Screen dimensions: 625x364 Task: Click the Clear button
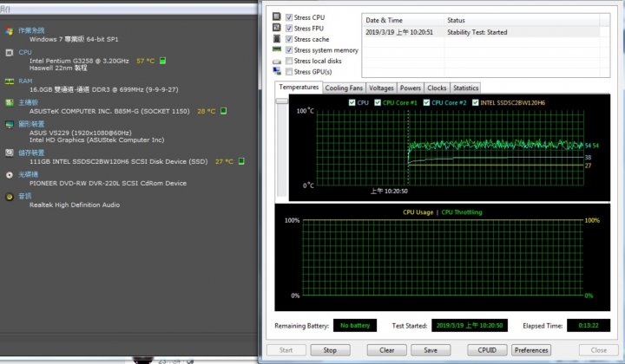tap(386, 350)
